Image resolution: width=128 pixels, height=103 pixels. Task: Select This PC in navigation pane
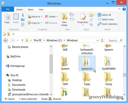pyautogui.click(x=12, y=75)
